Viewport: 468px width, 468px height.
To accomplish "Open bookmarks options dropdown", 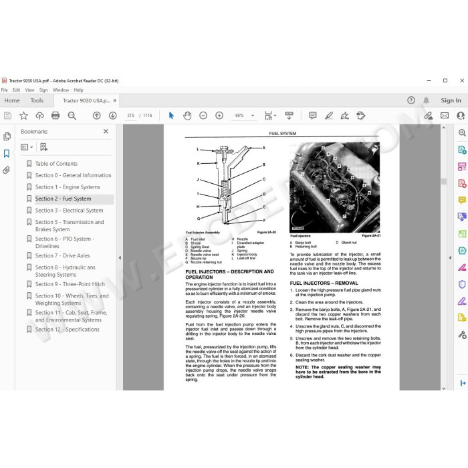I will pyautogui.click(x=27, y=147).
